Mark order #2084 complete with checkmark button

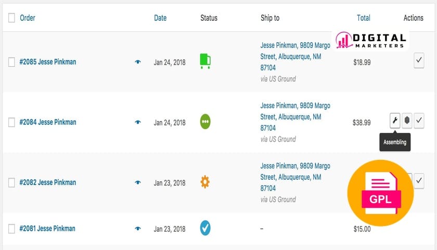419,120
